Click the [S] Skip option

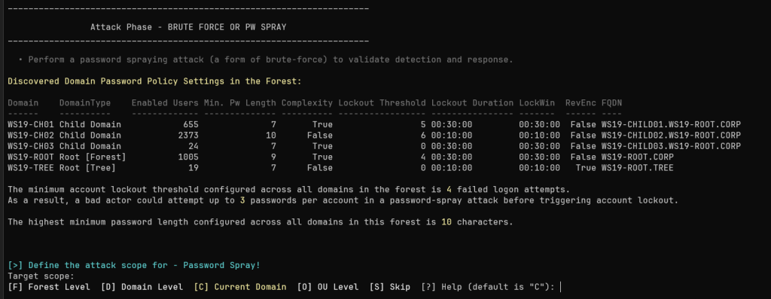(x=390, y=287)
